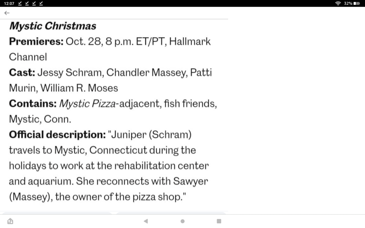Click the bold Contains label
The height and width of the screenshot is (228, 365).
click(x=32, y=104)
